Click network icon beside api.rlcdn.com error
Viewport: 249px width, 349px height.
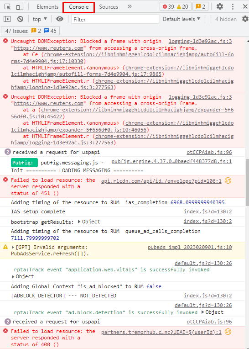pyautogui.click(x=228, y=180)
